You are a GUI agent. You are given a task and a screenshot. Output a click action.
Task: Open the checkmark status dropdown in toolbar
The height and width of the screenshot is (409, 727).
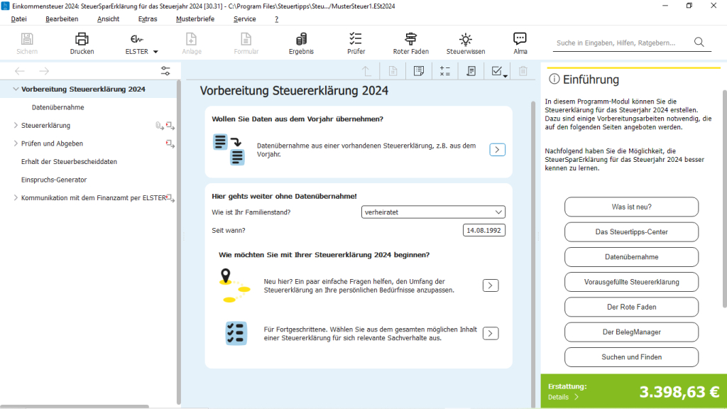[x=499, y=71]
